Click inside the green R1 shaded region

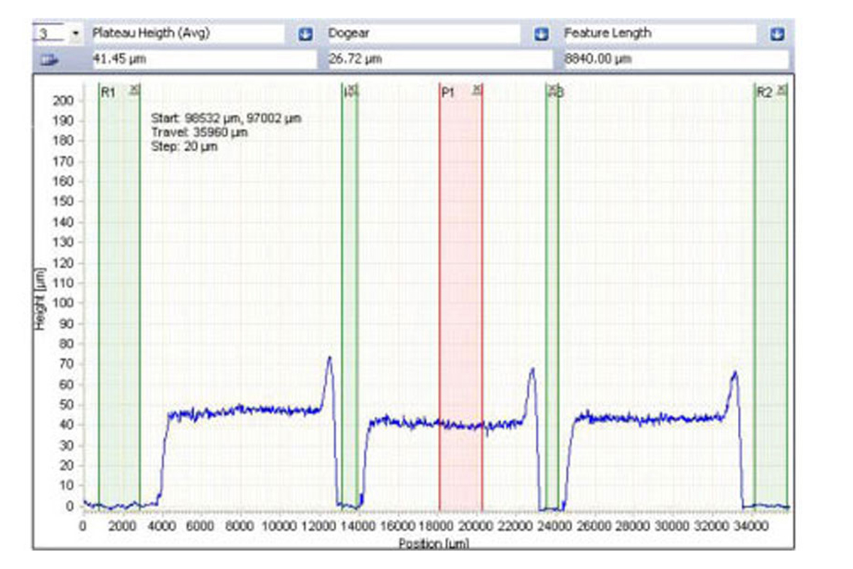click(x=119, y=284)
